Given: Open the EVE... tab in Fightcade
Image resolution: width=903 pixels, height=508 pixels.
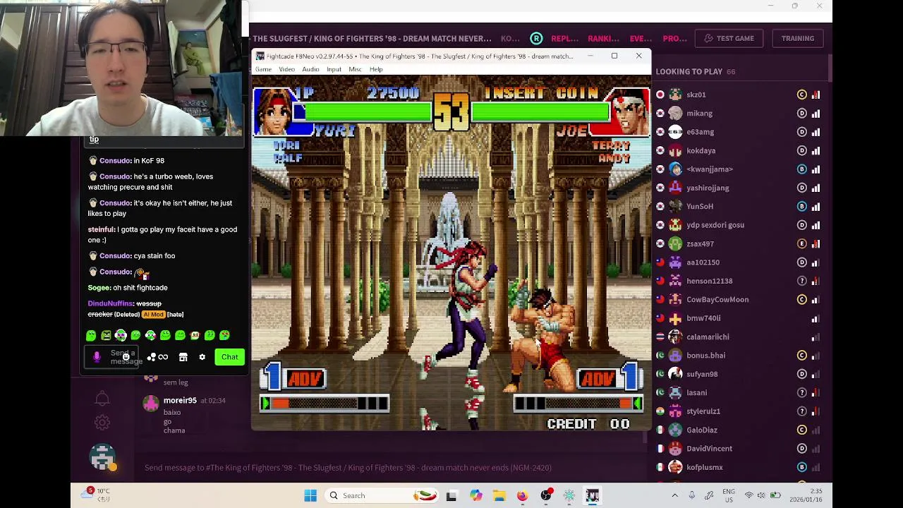Looking at the screenshot, I should (x=641, y=38).
